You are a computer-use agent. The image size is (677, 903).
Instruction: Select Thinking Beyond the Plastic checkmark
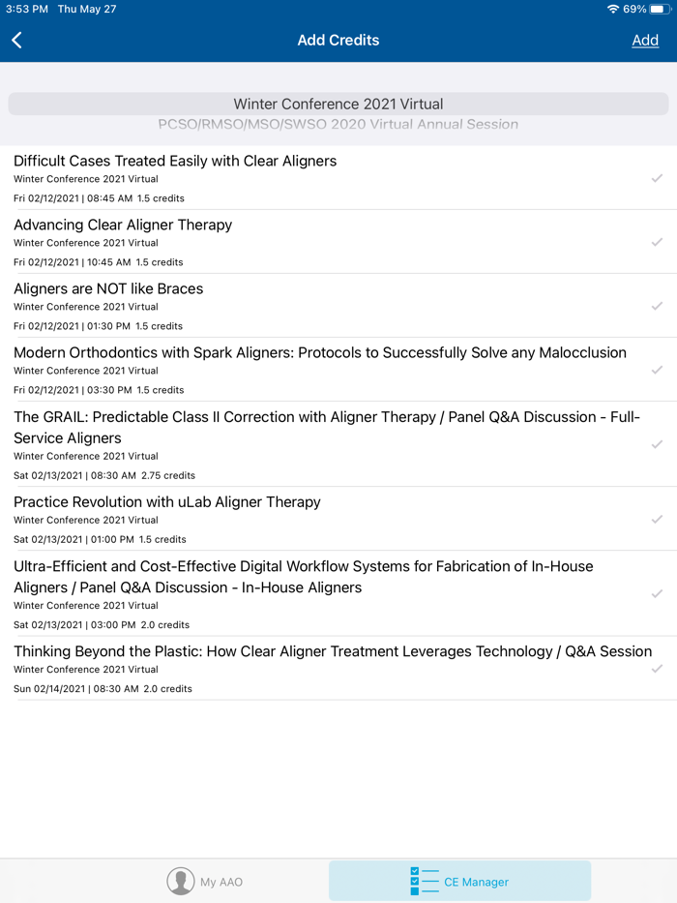(657, 669)
